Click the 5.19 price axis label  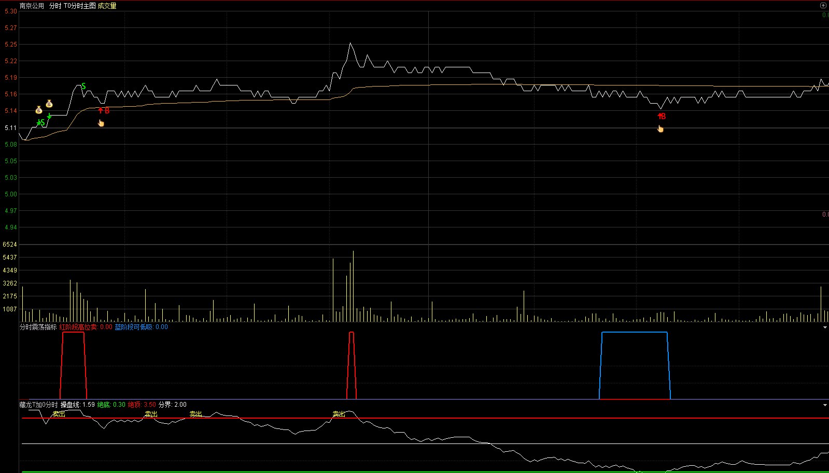pyautogui.click(x=11, y=78)
